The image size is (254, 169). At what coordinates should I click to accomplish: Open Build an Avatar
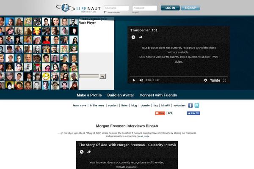click(121, 95)
